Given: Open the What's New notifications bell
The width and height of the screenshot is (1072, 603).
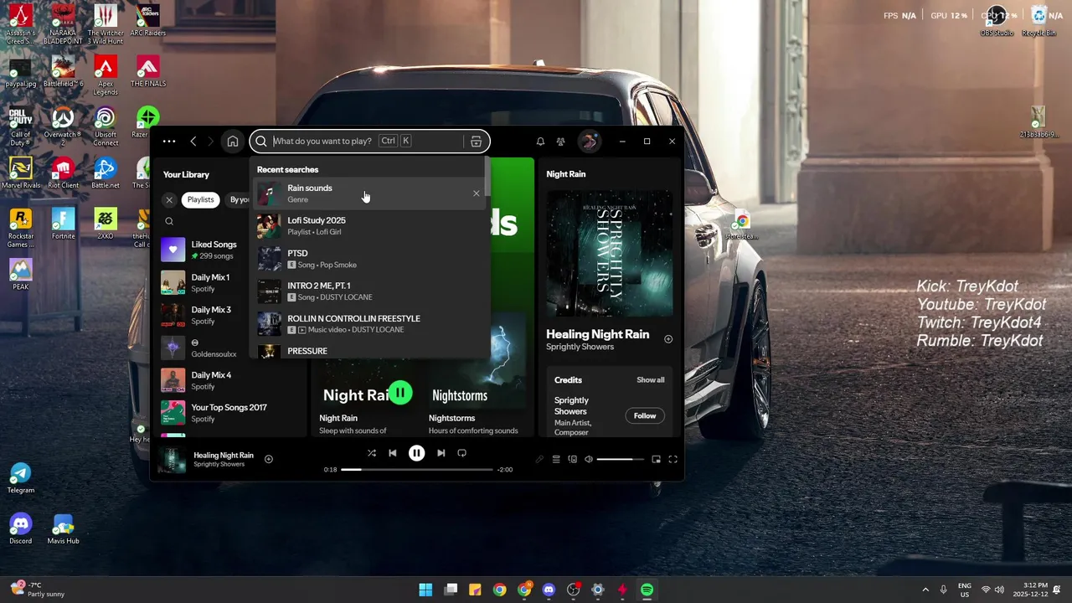Looking at the screenshot, I should 540,142.
